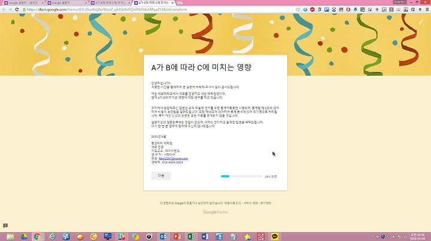The height and width of the screenshot is (241, 431).
Task: Click browser back arrow
Action: (4, 10)
